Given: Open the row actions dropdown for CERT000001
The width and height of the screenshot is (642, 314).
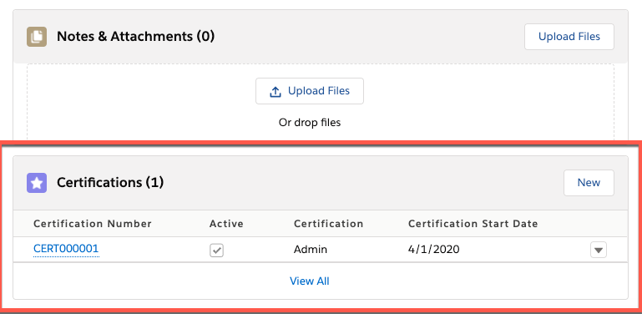Looking at the screenshot, I should (x=599, y=250).
